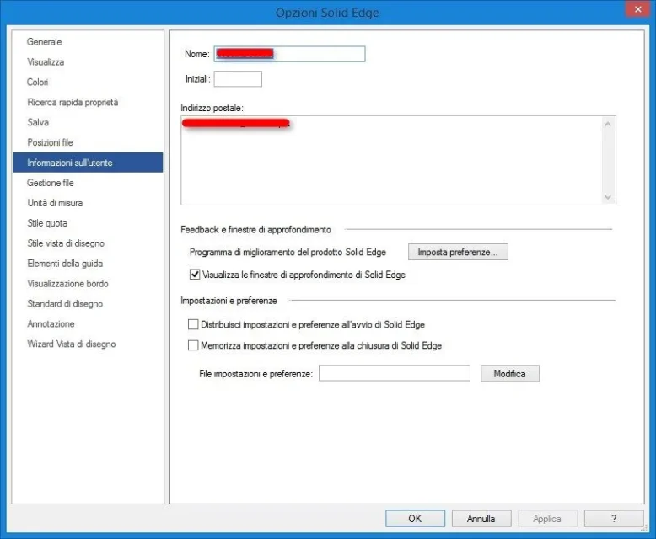Screen dimensions: 656x539
Task: Focus the Iniziali input box
Action: pos(238,78)
